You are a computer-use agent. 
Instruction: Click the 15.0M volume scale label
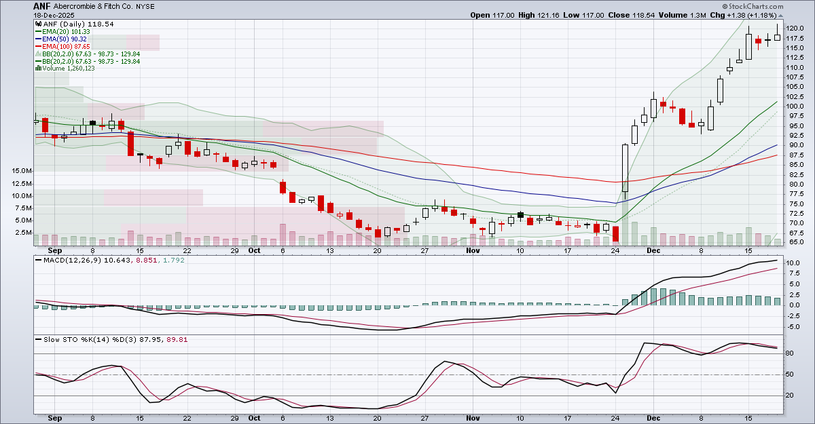pyautogui.click(x=20, y=171)
